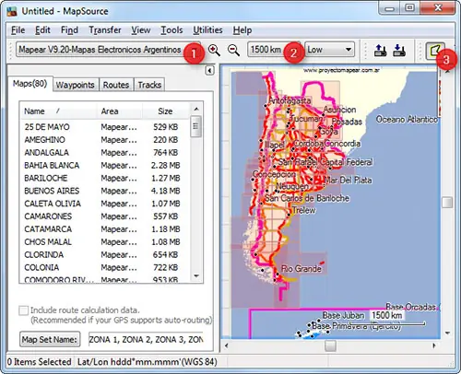461x374 pixels.
Task: Click the Map Set Name button
Action: coord(50,339)
